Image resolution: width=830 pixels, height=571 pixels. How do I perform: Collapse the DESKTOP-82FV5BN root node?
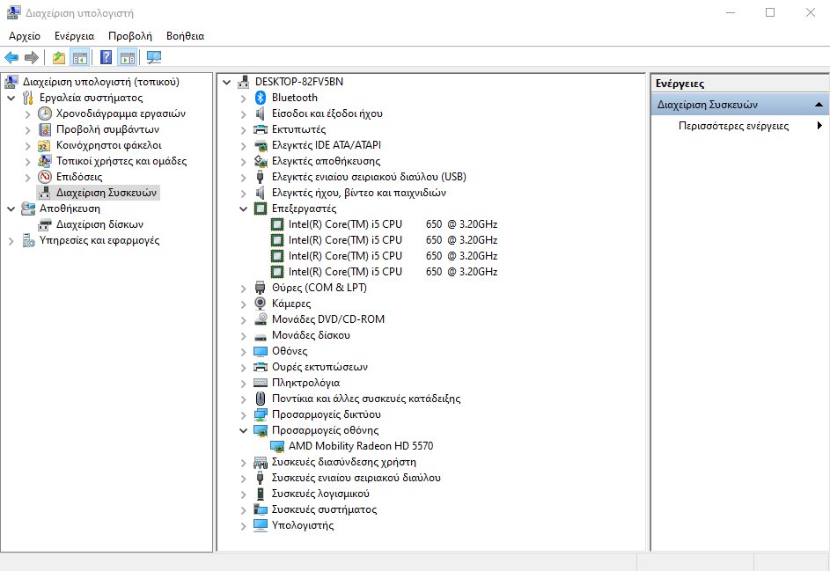point(226,82)
